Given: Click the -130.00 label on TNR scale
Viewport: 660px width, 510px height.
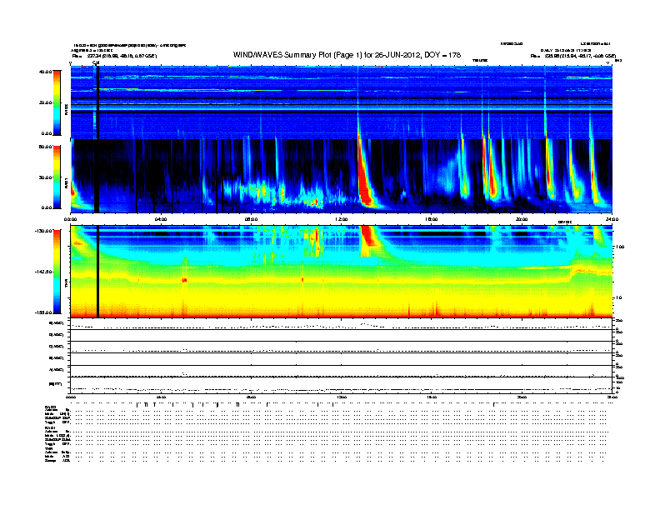Looking at the screenshot, I should (44, 231).
